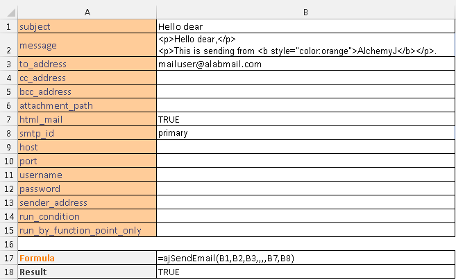Viewport: 456px width, 280px height.
Task: Click the 'run_by_function_point_only' label cell
Action: [x=87, y=230]
